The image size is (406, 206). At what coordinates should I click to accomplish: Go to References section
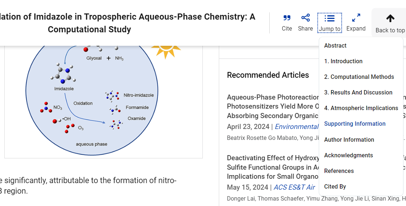(x=339, y=171)
